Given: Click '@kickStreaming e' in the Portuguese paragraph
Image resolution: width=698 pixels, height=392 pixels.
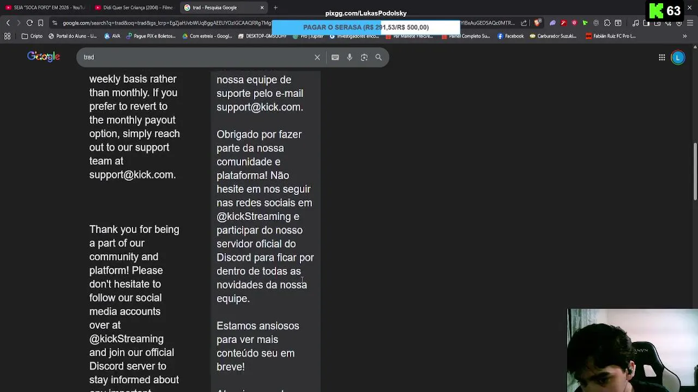Looking at the screenshot, I should click(258, 216).
